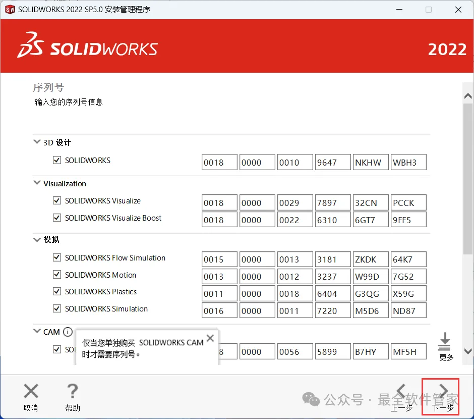Collapse the 3D 设计 section
474x419 pixels.
pos(37,141)
